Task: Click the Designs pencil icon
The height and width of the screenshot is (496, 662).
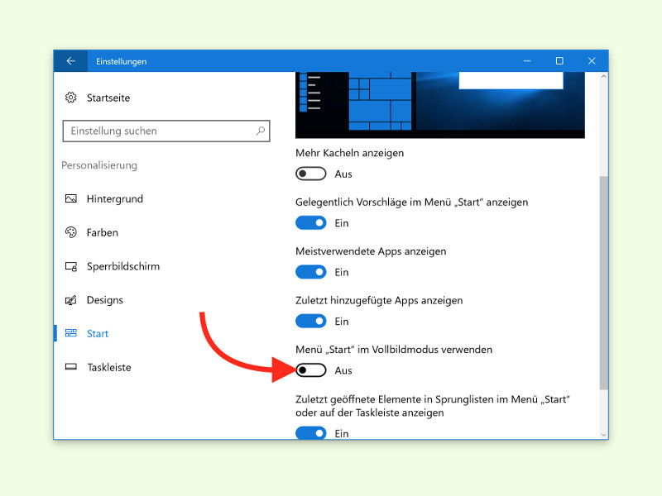Action: click(x=71, y=300)
